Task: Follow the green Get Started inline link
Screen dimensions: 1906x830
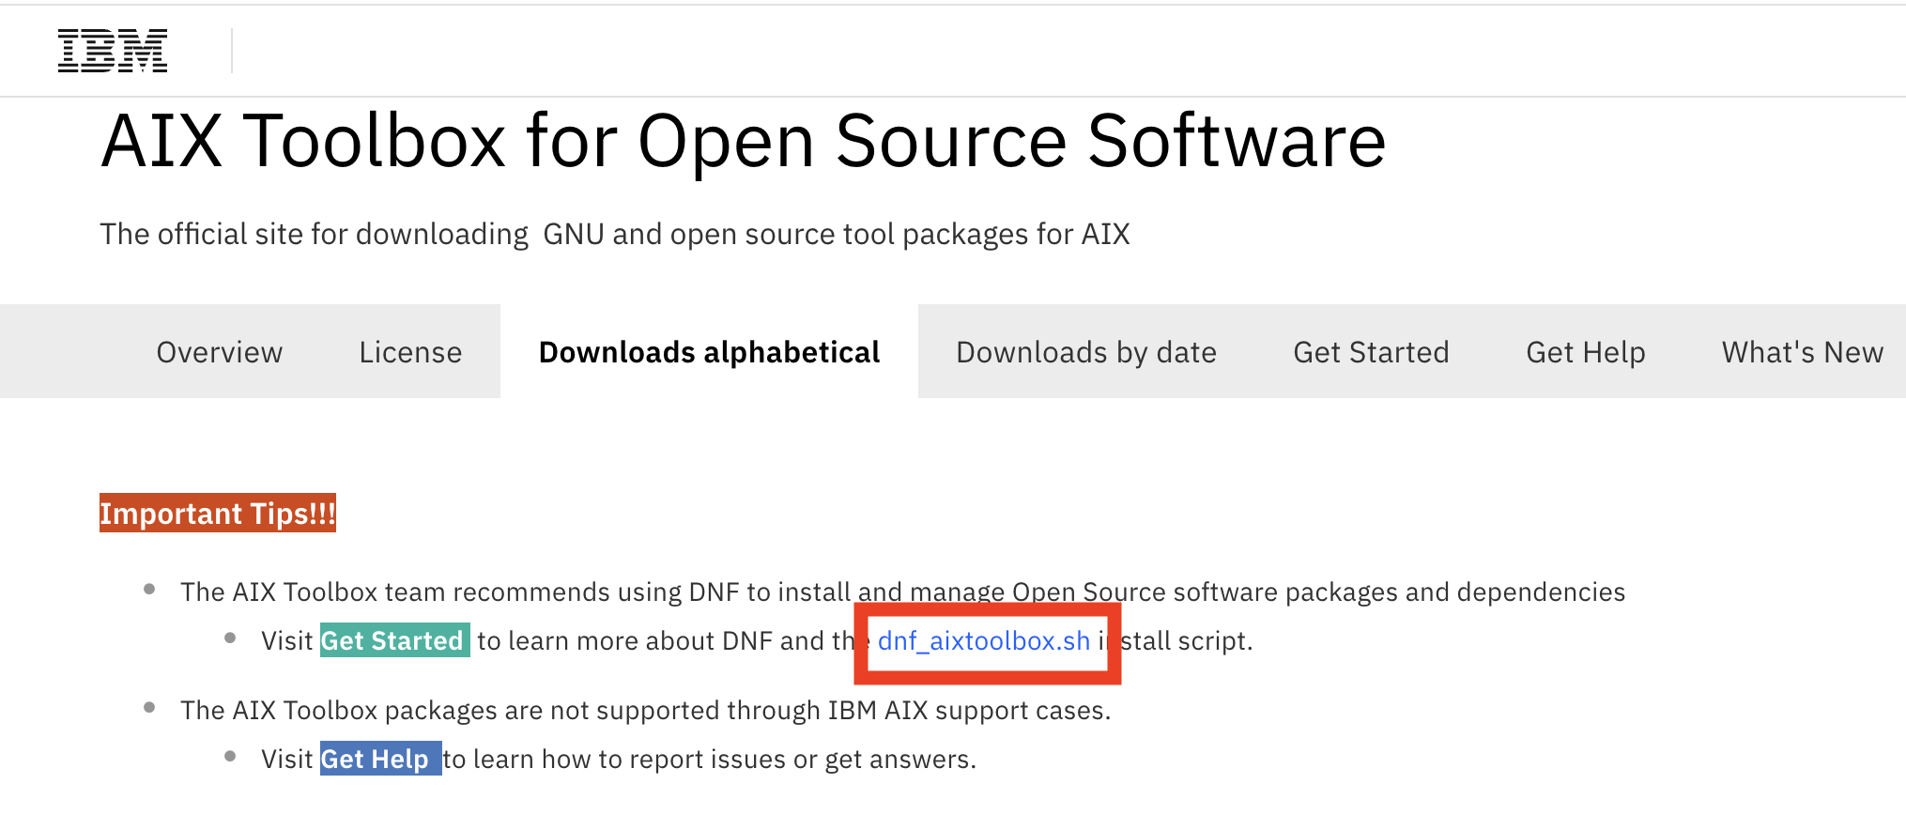Action: 394,640
